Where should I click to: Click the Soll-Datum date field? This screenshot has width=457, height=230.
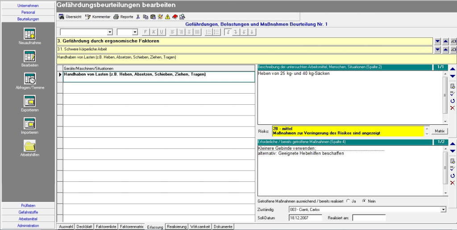click(x=305, y=218)
